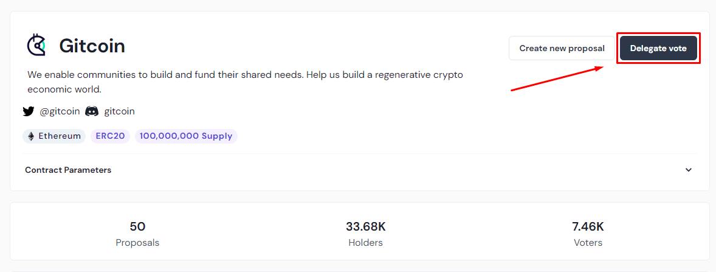Image resolution: width=716 pixels, height=272 pixels.
Task: Expand the Contract Parameters chevron
Action: [x=689, y=170]
